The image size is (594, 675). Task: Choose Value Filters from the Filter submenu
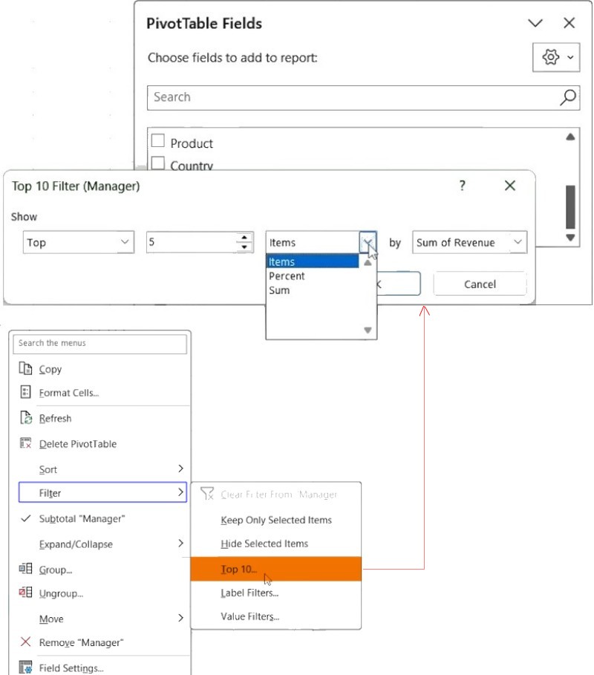pos(249,616)
